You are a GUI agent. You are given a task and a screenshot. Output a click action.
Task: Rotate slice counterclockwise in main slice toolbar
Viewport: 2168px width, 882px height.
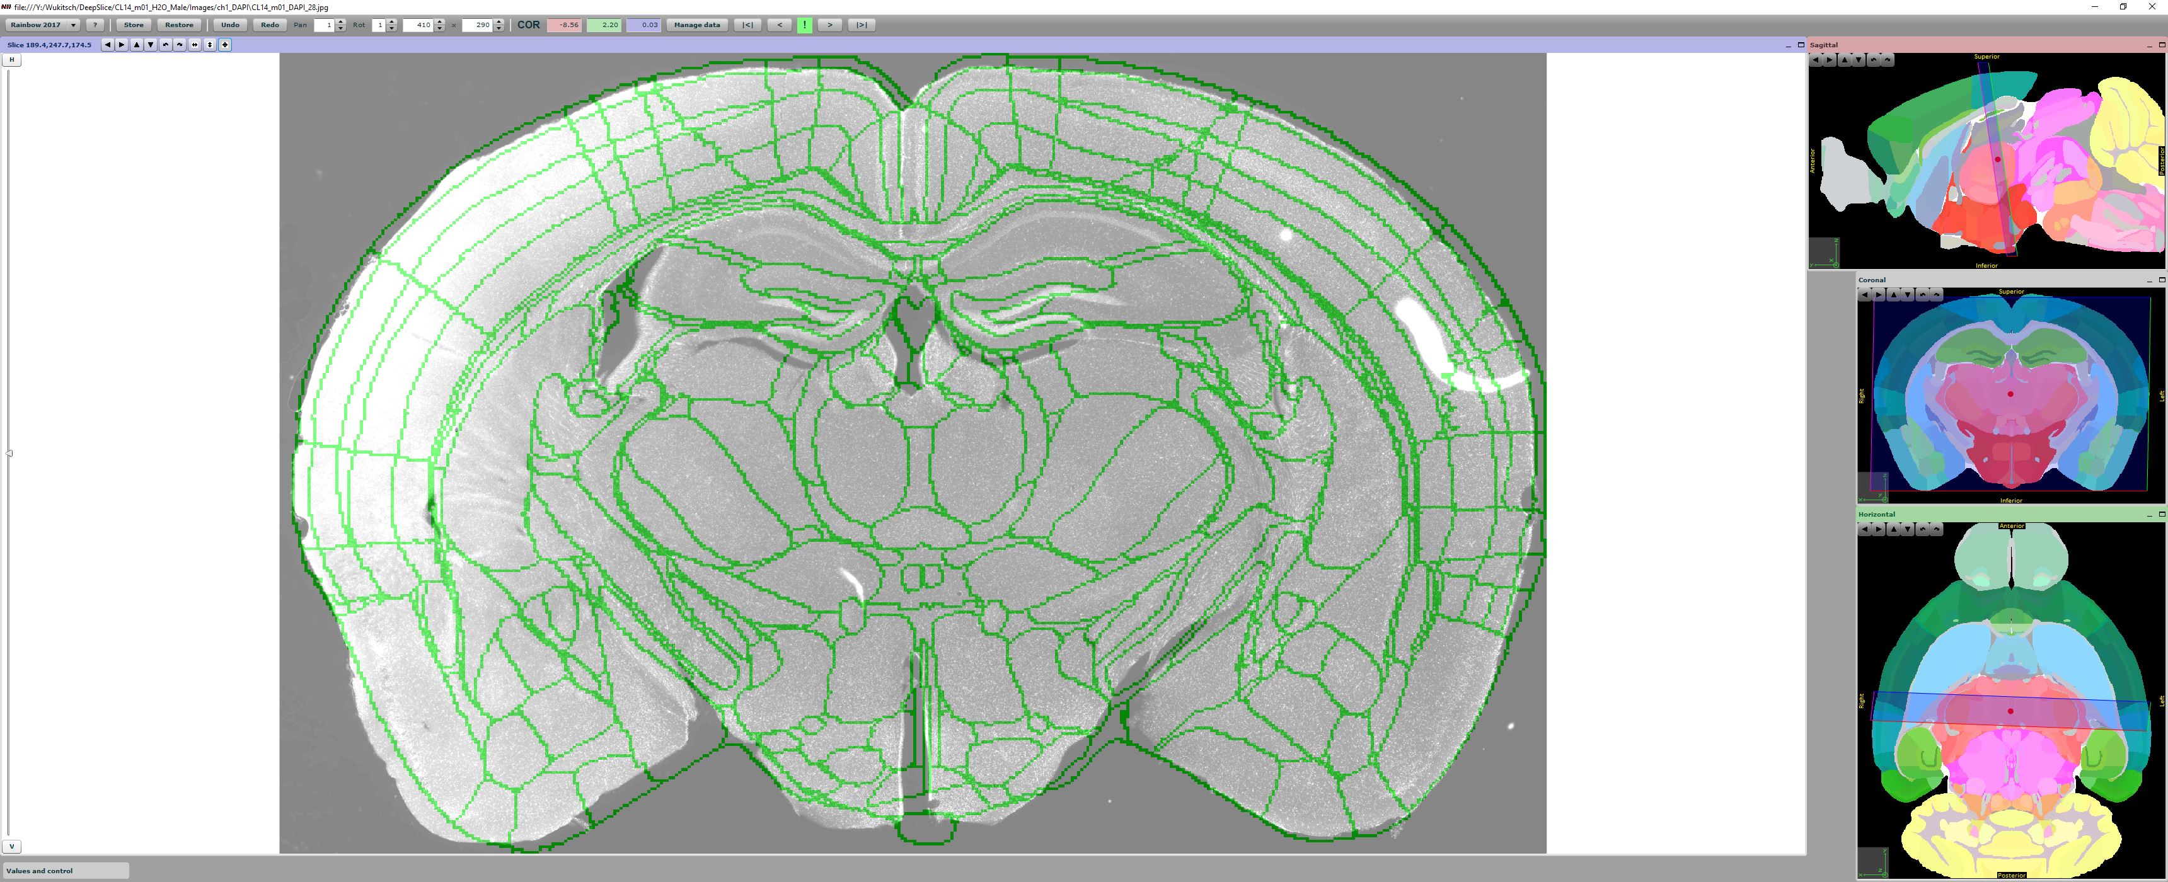(166, 45)
